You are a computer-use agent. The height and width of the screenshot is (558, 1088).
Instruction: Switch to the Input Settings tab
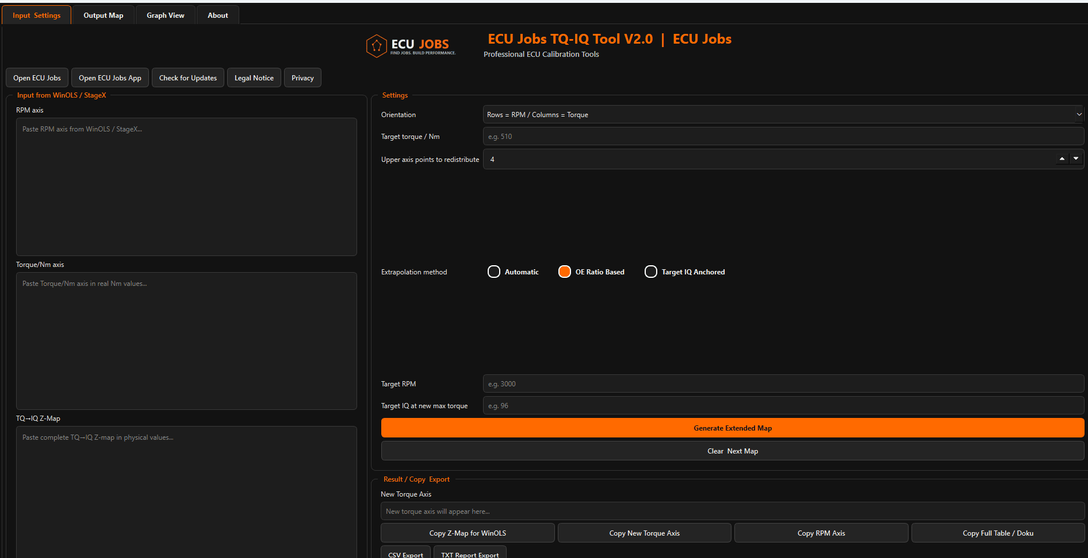(37, 15)
